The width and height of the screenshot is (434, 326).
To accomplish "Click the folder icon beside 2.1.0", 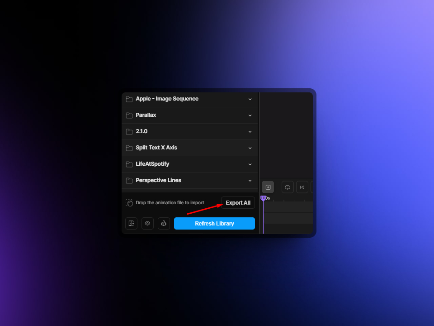I will coord(129,132).
